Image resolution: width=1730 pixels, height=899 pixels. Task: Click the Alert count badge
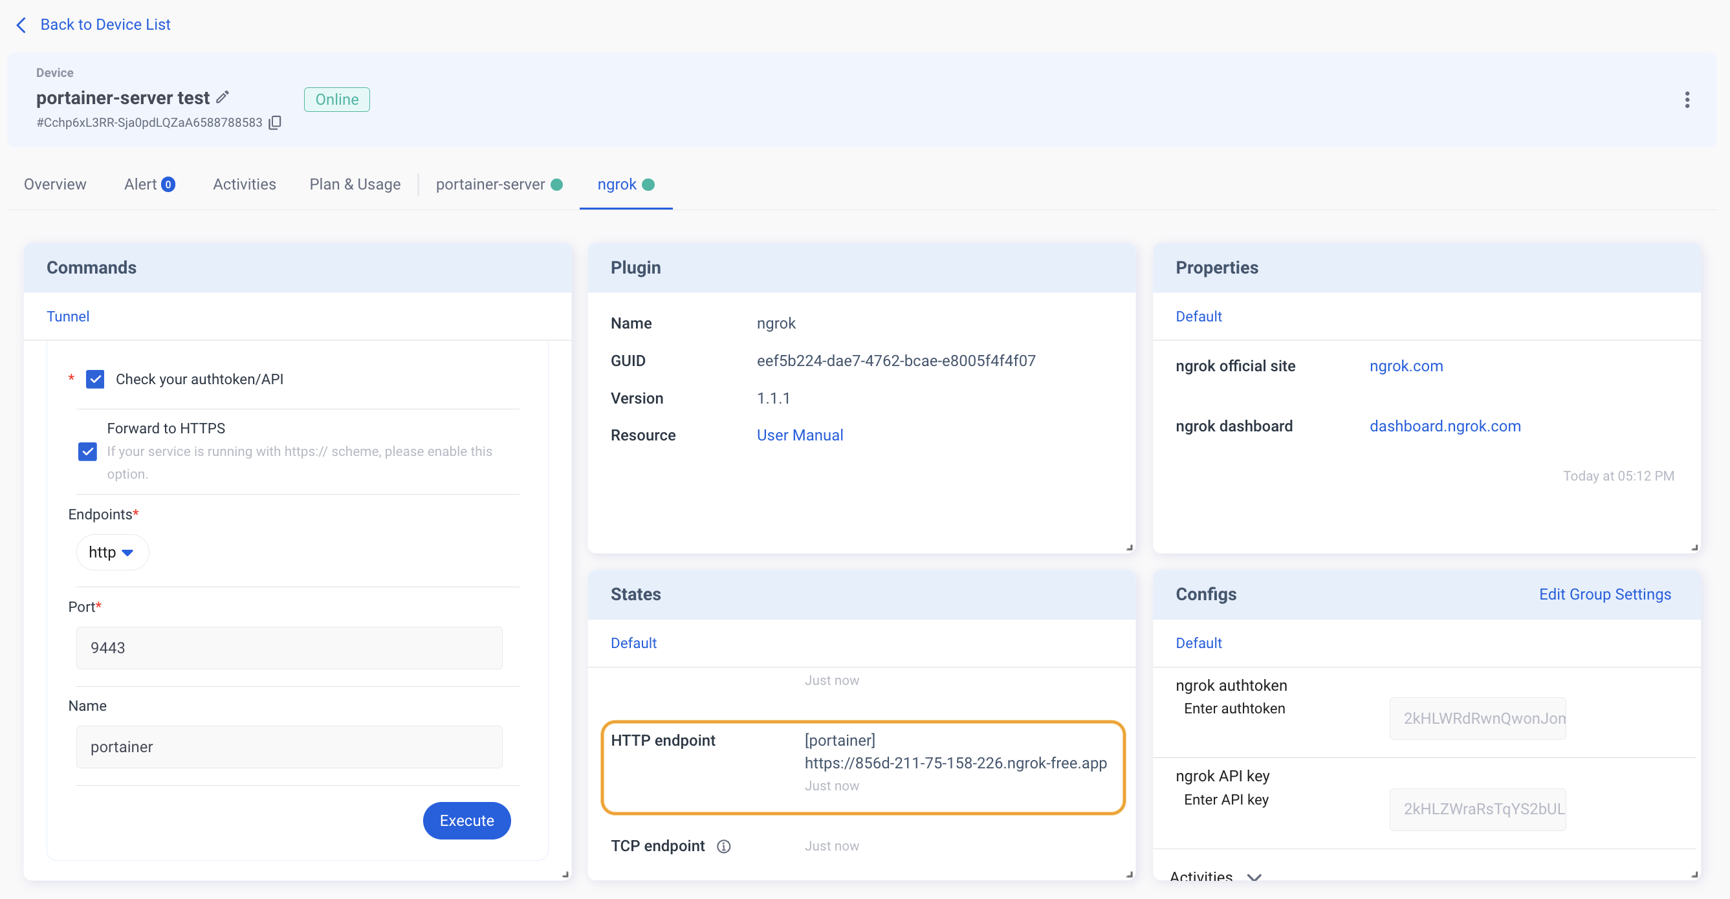[169, 184]
